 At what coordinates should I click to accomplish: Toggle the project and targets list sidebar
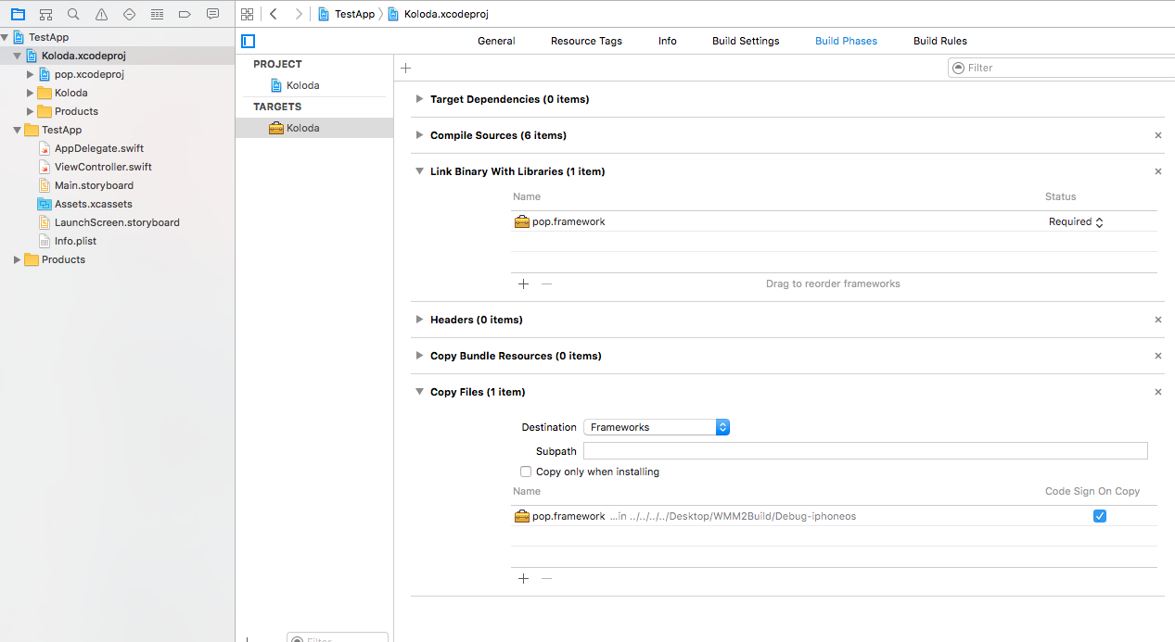tap(248, 41)
